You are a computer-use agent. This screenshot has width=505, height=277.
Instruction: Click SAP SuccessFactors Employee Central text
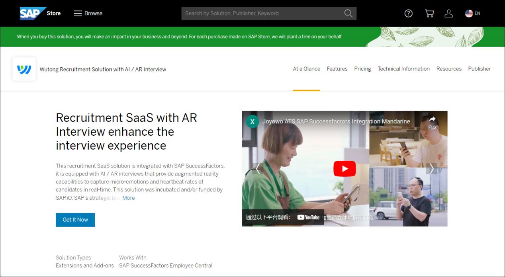tap(166, 265)
